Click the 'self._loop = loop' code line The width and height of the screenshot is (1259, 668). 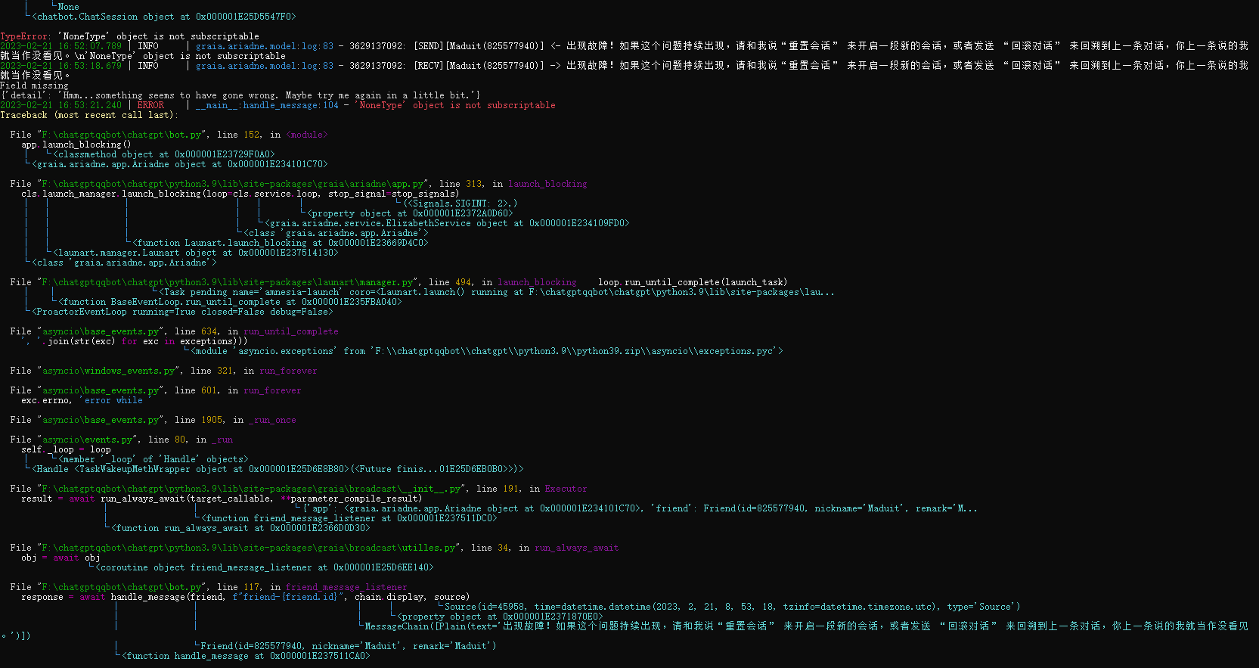[66, 449]
